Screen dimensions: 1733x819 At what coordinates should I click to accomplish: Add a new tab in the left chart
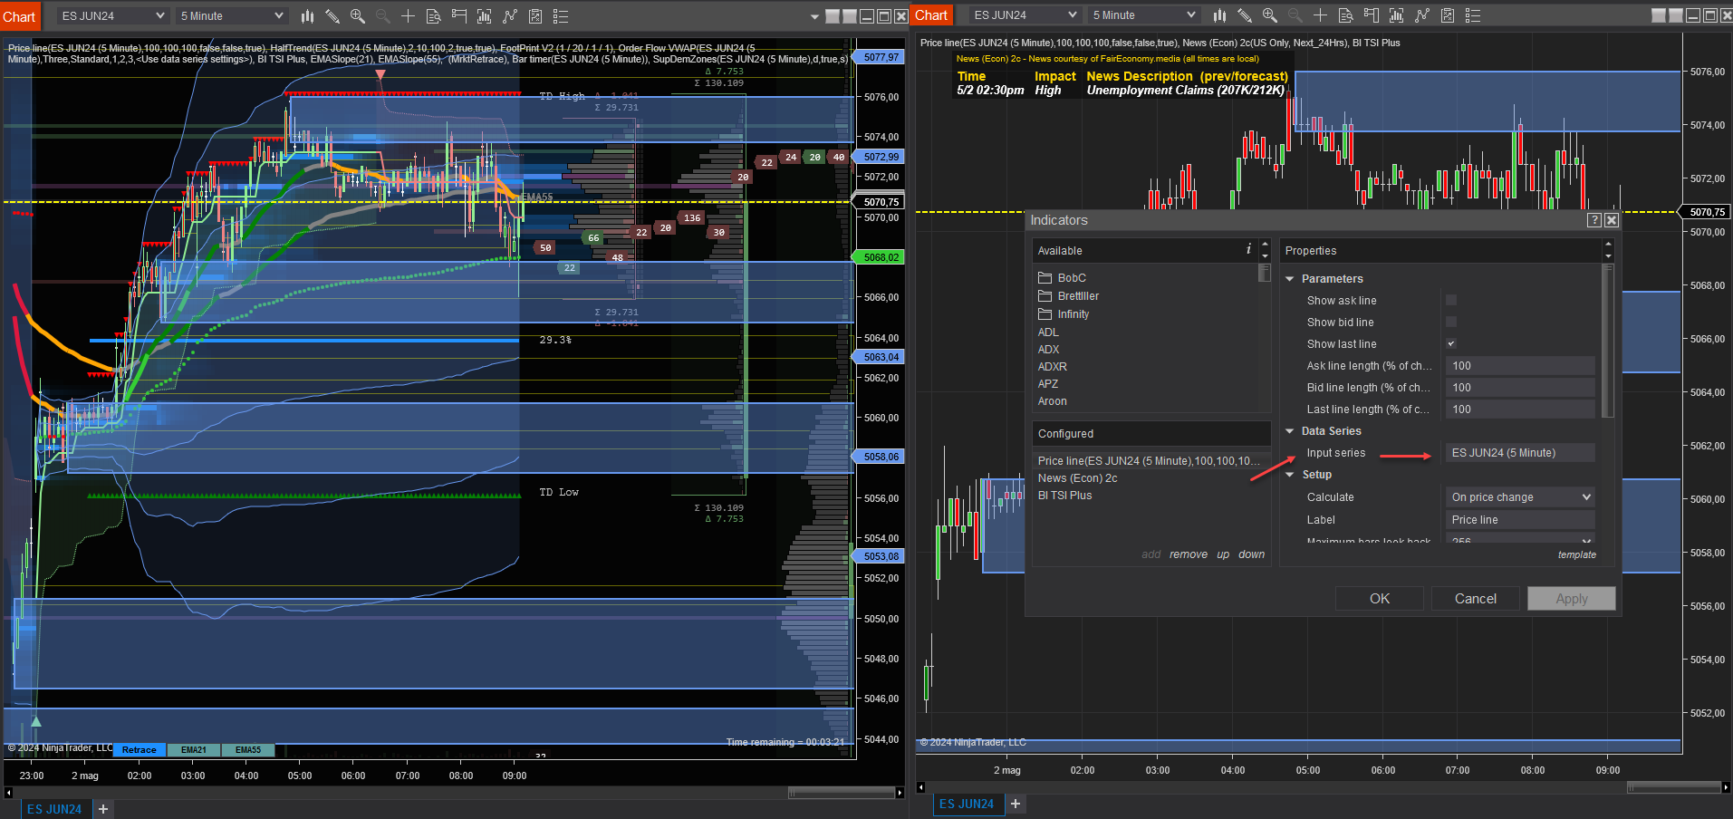(x=103, y=809)
